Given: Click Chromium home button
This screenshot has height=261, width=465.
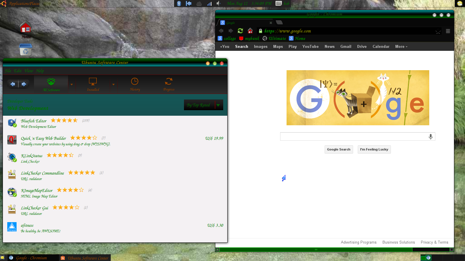Looking at the screenshot, I should click(x=250, y=31).
